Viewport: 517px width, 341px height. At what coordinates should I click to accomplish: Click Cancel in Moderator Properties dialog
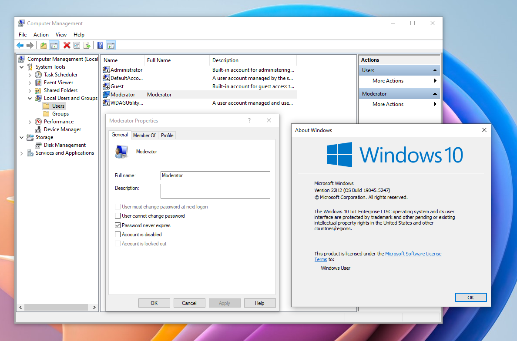189,303
